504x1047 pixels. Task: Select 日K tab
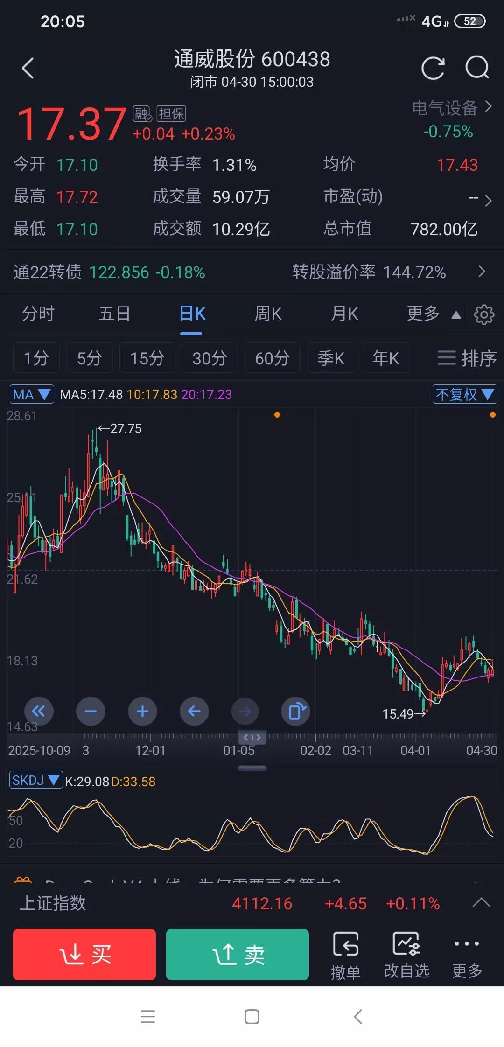[192, 314]
